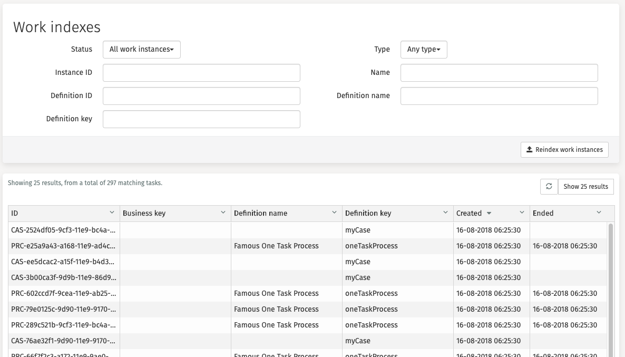
Task: Click the Name input field
Action: (x=499, y=72)
